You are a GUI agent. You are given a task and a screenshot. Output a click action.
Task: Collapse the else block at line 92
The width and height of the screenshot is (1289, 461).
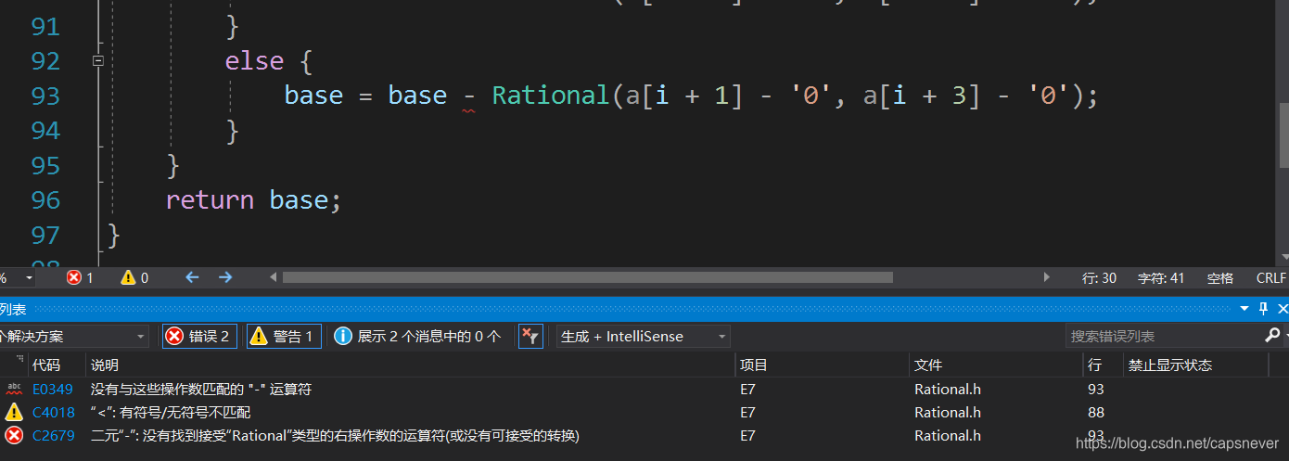tap(97, 61)
